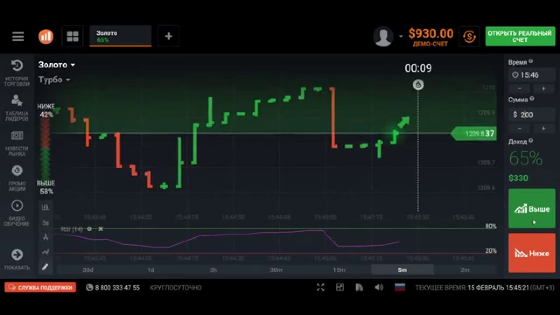Increase the Сумма amount with plus
This screenshot has height=315, width=560.
click(x=544, y=128)
